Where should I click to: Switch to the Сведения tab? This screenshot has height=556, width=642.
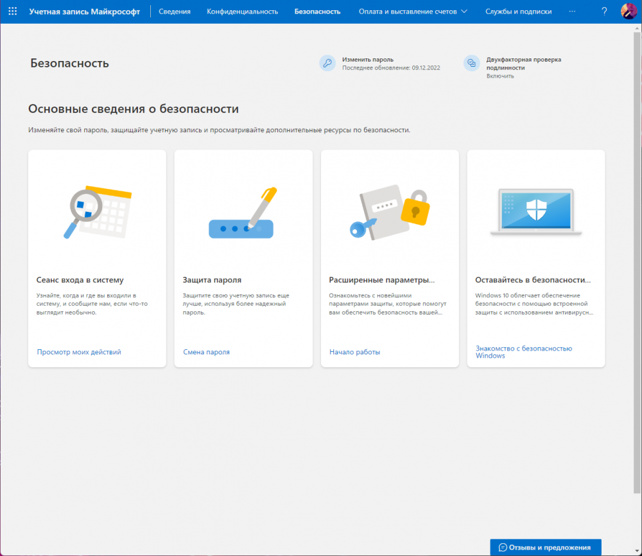coord(175,12)
